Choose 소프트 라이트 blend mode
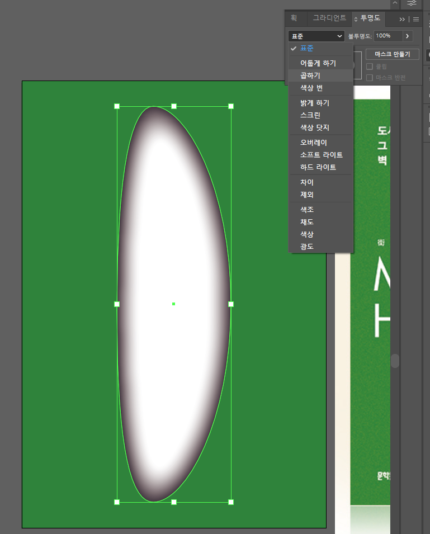This screenshot has width=430, height=534. (x=320, y=155)
